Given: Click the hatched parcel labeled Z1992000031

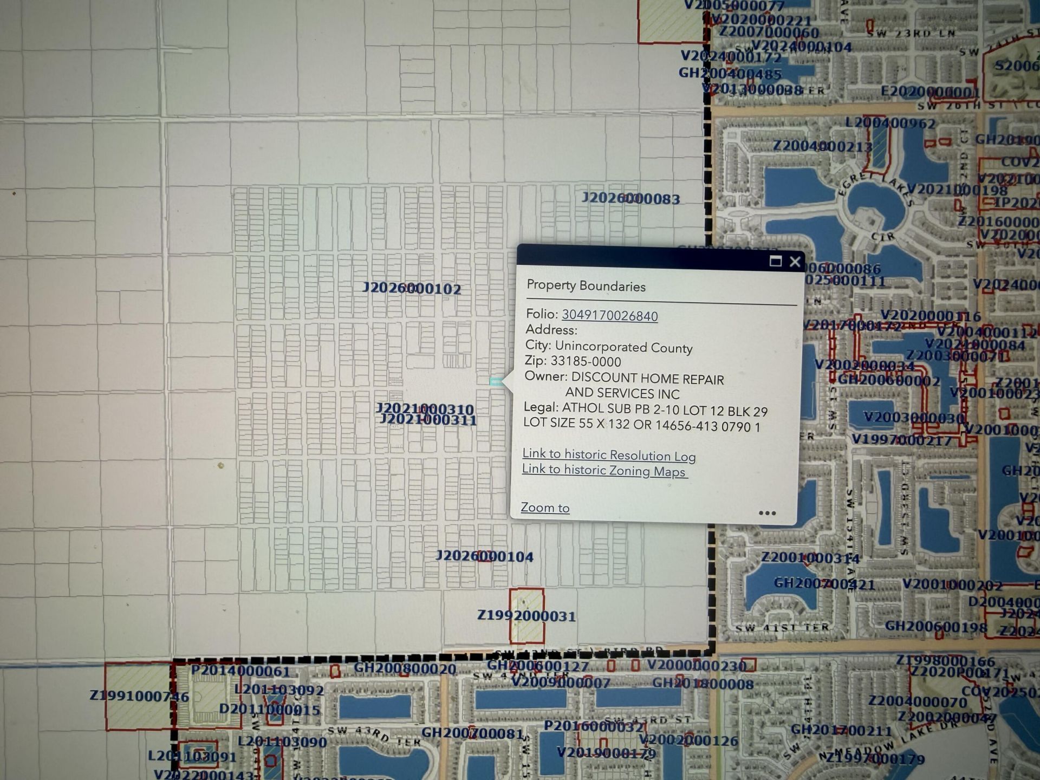Looking at the screenshot, I should click(x=526, y=601).
